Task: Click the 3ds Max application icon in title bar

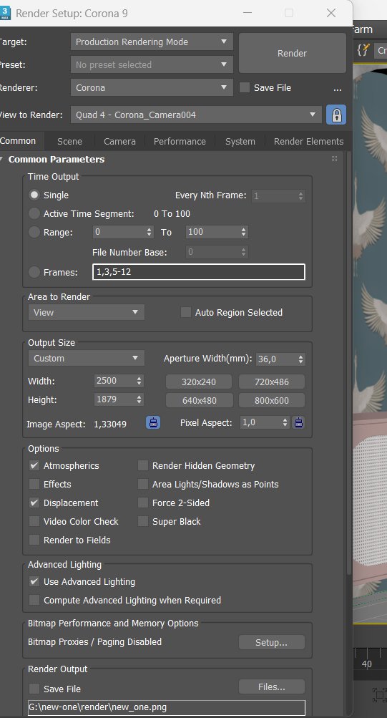Action: [5, 13]
